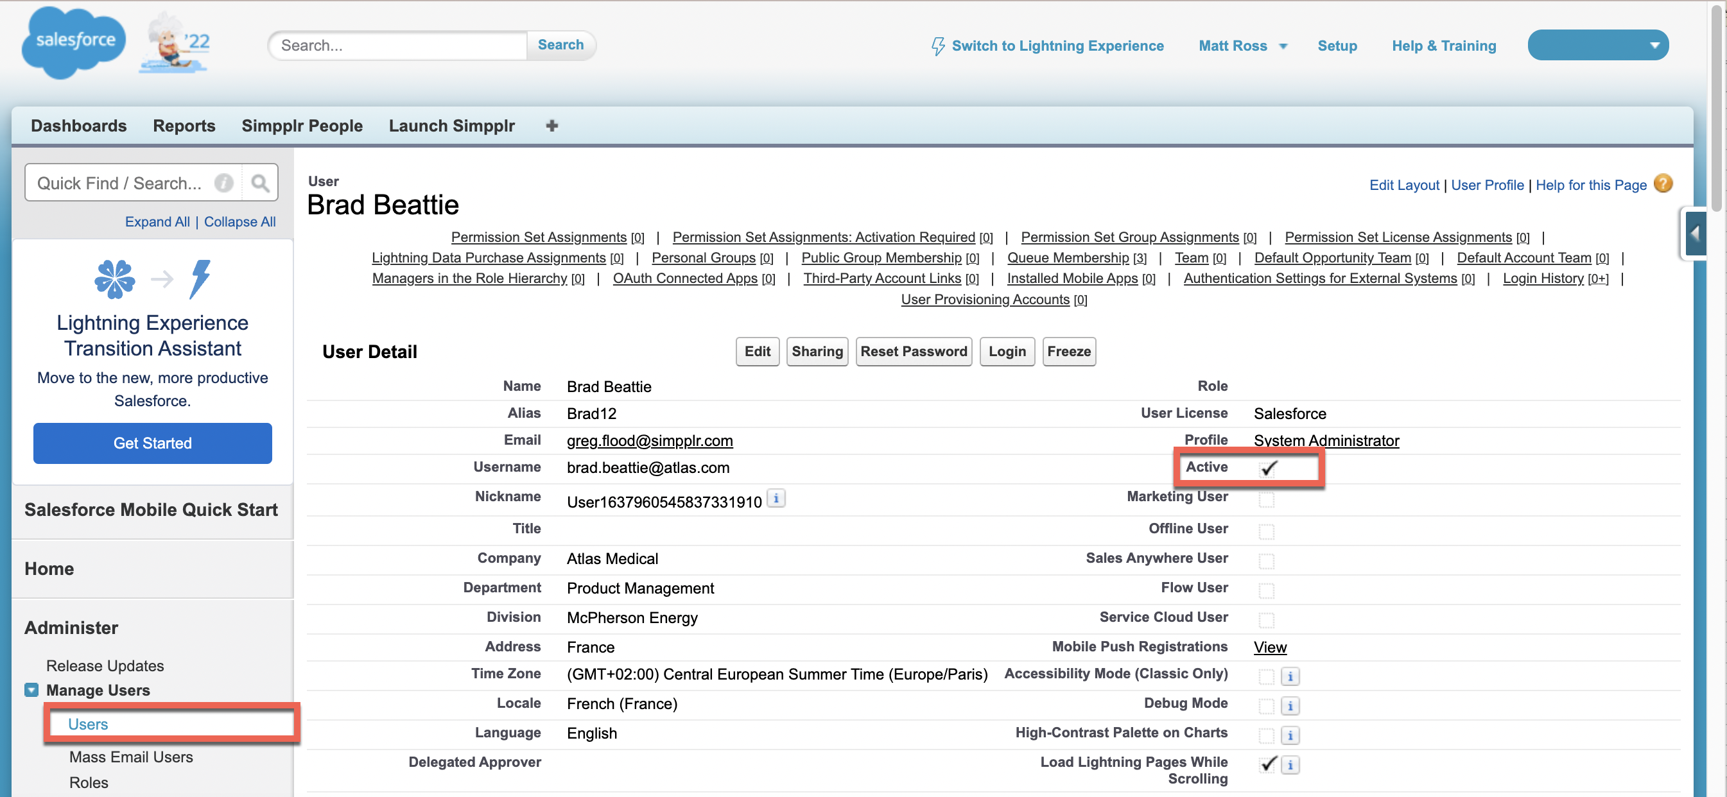Toggle the Sales Anywhere User checkbox
The height and width of the screenshot is (797, 1727).
pos(1267,561)
